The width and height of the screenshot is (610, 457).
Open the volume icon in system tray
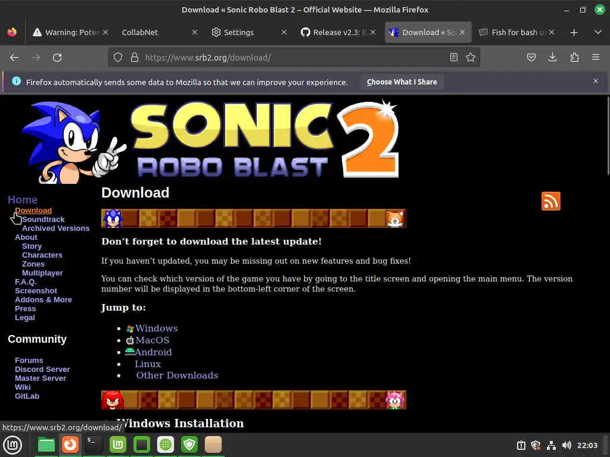pos(567,445)
